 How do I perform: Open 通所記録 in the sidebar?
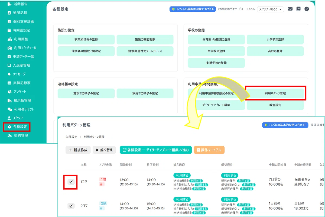(17, 13)
